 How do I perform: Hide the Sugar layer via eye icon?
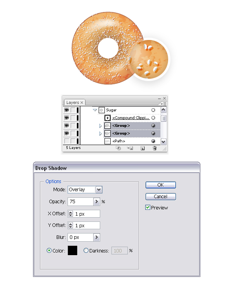click(67, 110)
